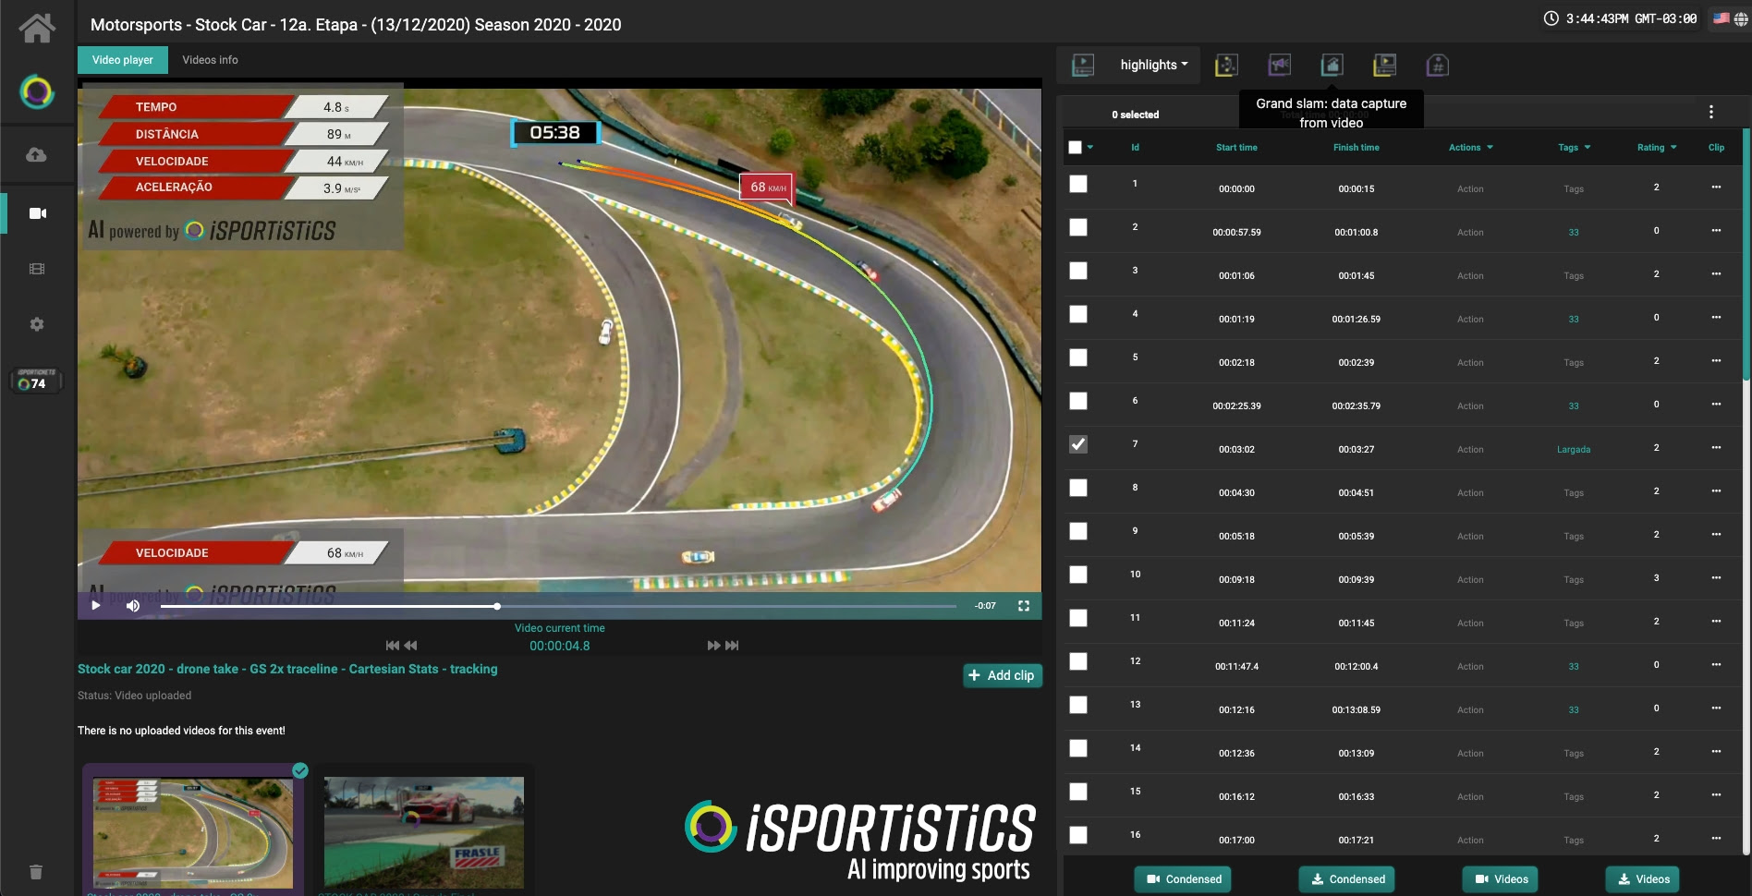Click the clip table vertical scrollbar
1752x896 pixels.
[x=1746, y=255]
